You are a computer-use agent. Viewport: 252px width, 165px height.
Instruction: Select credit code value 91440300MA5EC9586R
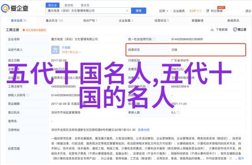(x=187, y=39)
